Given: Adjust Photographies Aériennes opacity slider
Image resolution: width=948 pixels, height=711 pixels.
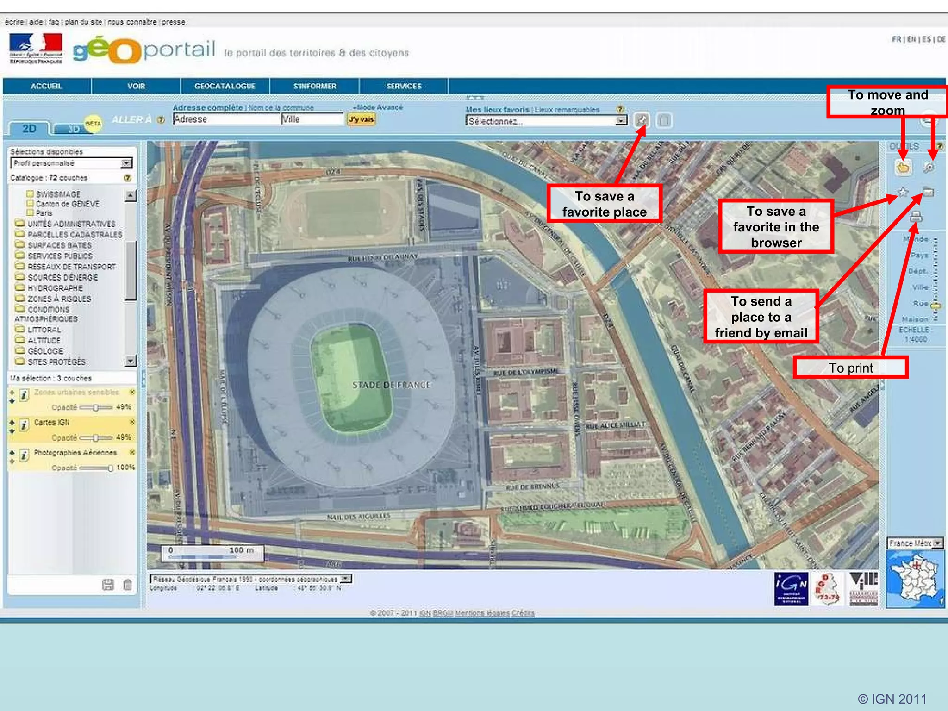Looking at the screenshot, I should [110, 468].
